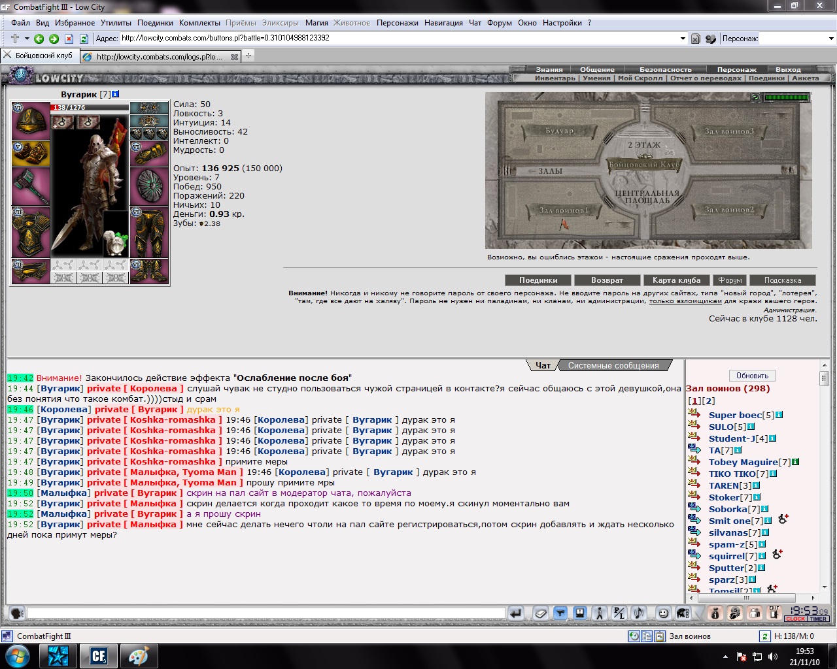This screenshot has height=669, width=837.
Task: Click the green refresh icon in the status bar
Action: [x=764, y=636]
